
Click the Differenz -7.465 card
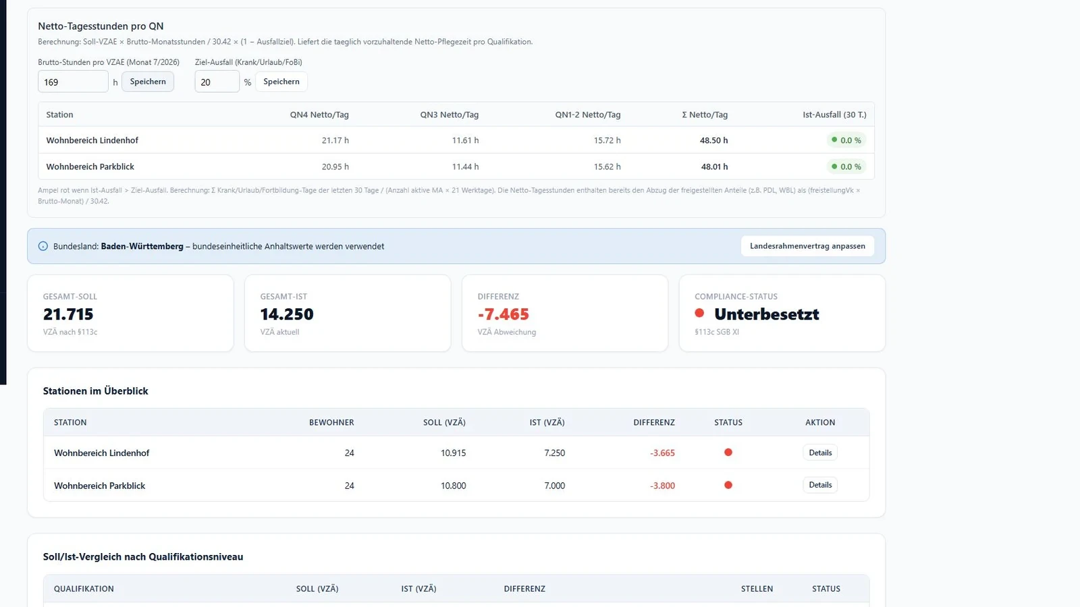point(565,313)
